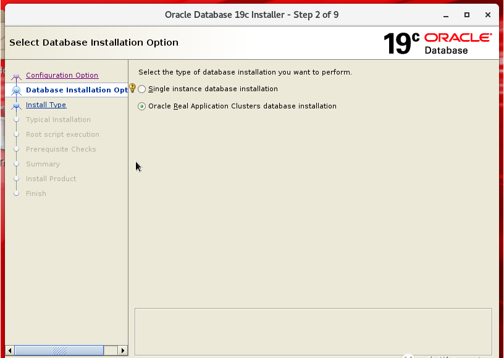Click the Configuration Option step node icon
This screenshot has width=504, height=358.
(x=17, y=76)
